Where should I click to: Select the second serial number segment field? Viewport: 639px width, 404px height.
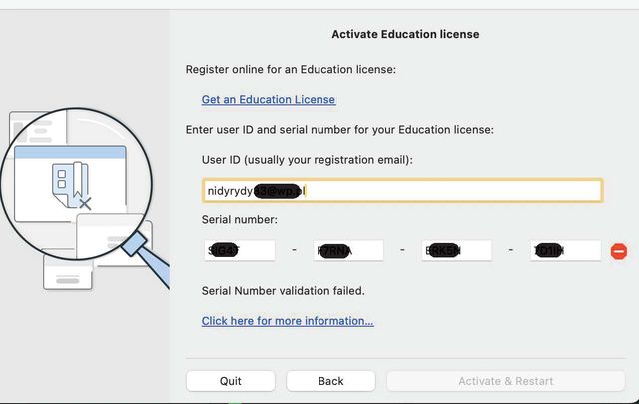[x=348, y=251]
